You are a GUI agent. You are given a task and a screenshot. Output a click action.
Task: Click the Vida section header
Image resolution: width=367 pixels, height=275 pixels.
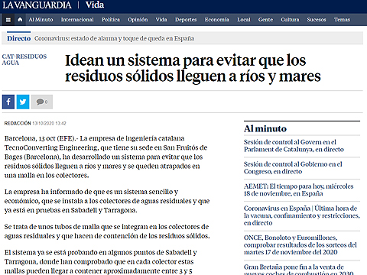[x=95, y=5]
